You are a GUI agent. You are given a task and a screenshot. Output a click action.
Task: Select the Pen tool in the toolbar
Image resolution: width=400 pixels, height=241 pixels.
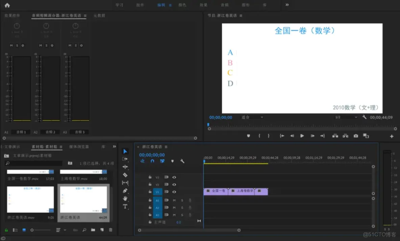click(125, 191)
